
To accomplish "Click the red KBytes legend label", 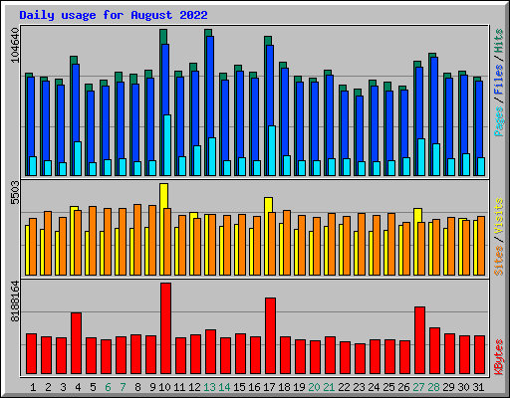I will [499, 357].
